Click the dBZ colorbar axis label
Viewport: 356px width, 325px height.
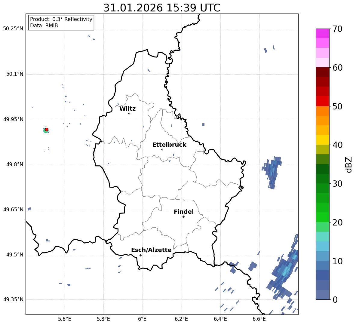point(348,164)
